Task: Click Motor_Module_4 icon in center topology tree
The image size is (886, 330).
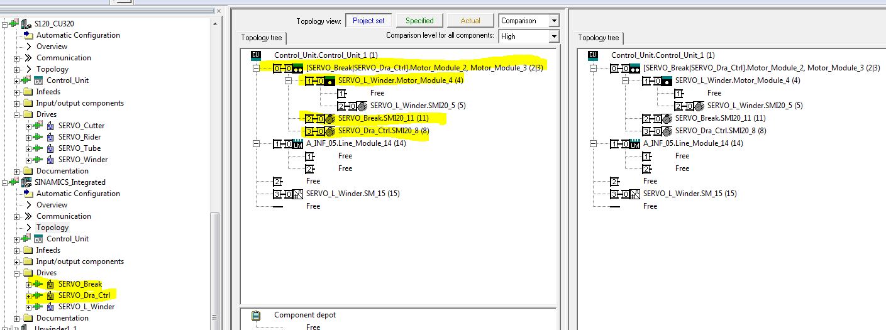Action: coord(330,80)
